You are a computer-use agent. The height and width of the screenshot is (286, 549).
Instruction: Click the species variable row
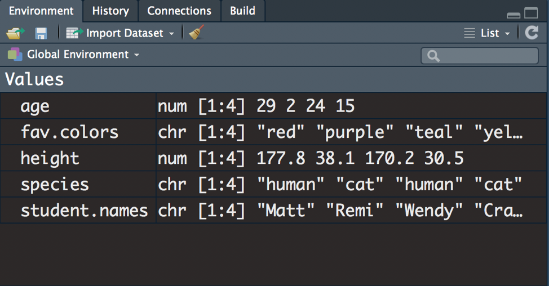tap(55, 184)
